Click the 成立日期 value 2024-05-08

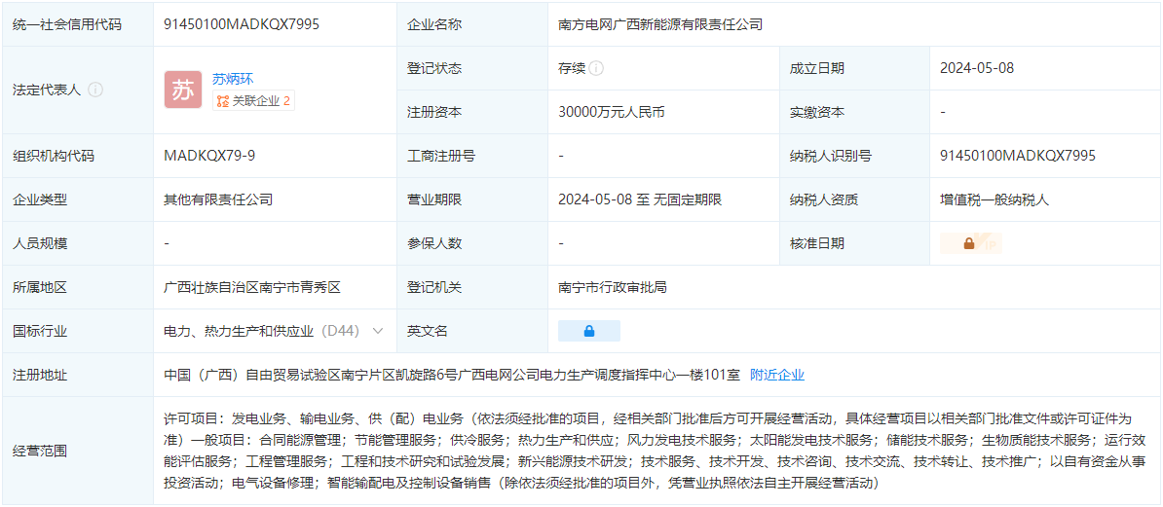[977, 68]
